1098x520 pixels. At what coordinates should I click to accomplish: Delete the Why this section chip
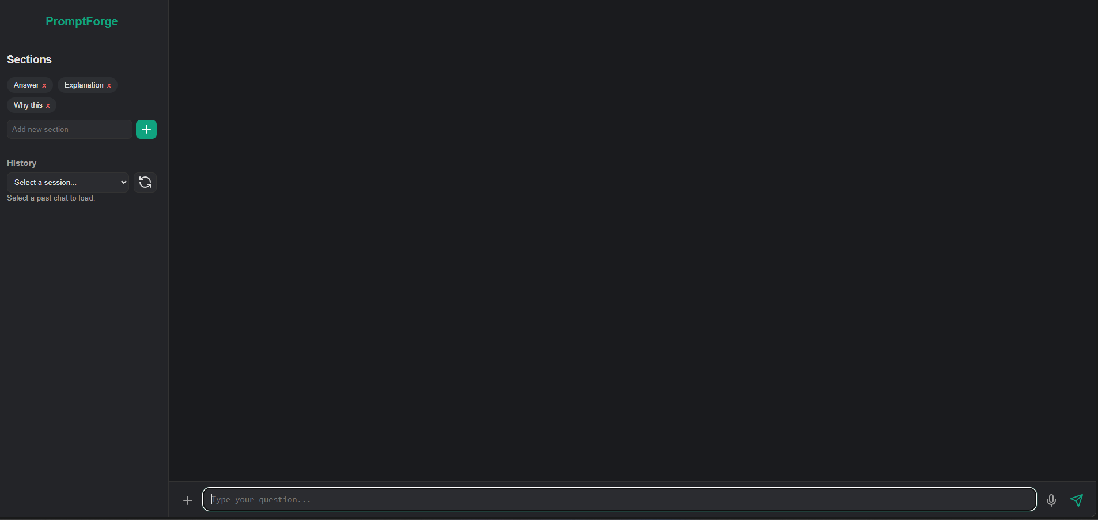(x=48, y=105)
